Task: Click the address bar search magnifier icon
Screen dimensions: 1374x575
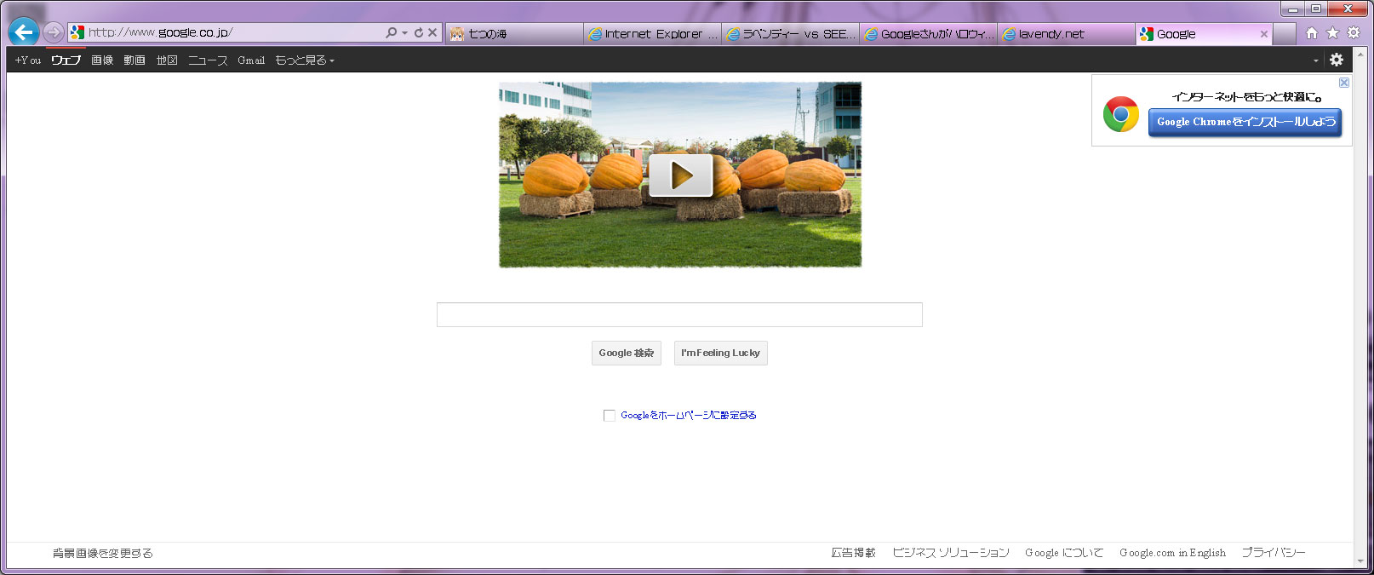Action: click(x=391, y=32)
